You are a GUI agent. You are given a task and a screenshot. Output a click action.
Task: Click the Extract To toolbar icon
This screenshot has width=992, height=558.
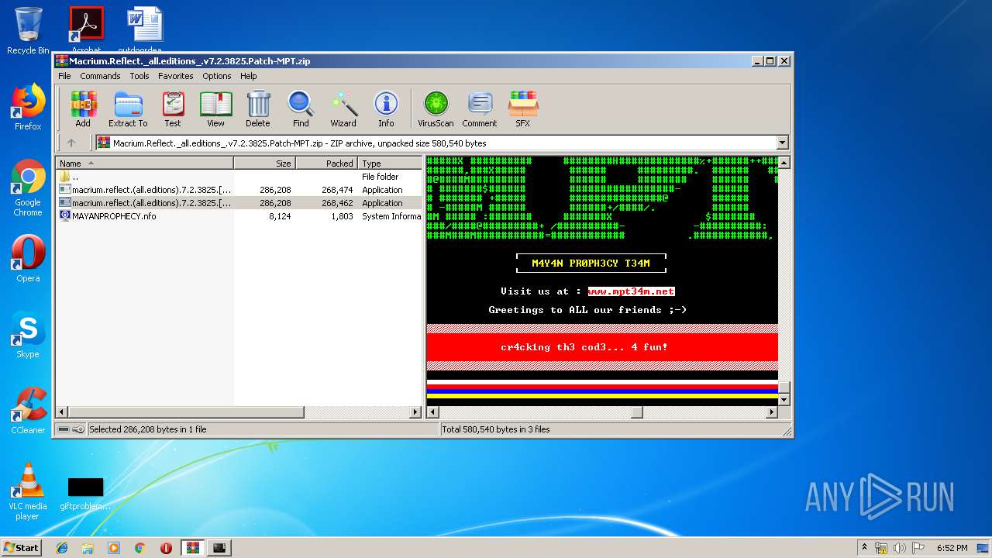pyautogui.click(x=128, y=108)
